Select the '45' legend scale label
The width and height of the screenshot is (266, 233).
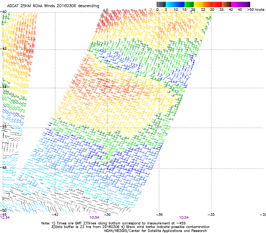point(240,9)
